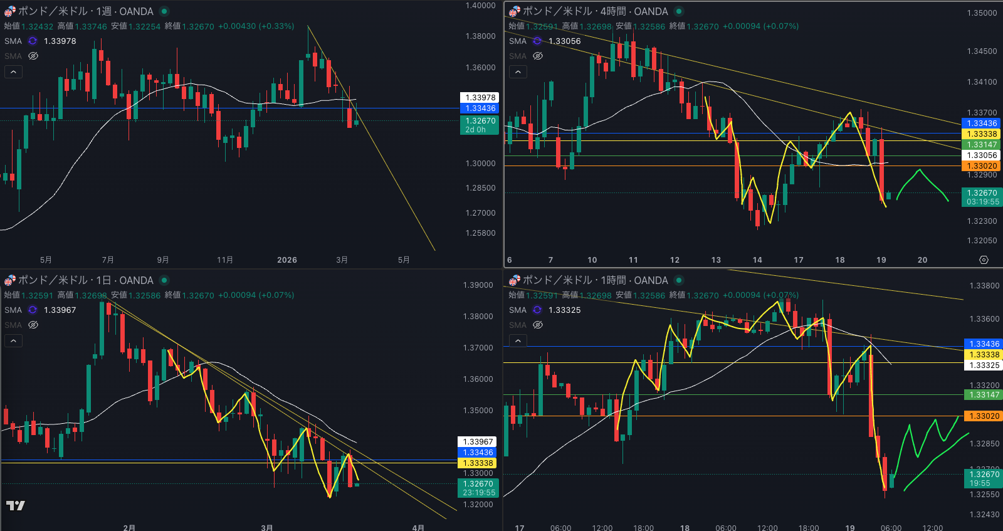Click the TradingView logo in daily chart
Image resolution: width=1003 pixels, height=531 pixels.
[16, 505]
